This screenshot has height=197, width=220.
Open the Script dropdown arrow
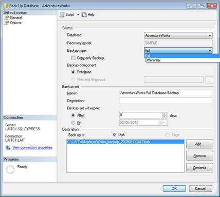click(78, 15)
